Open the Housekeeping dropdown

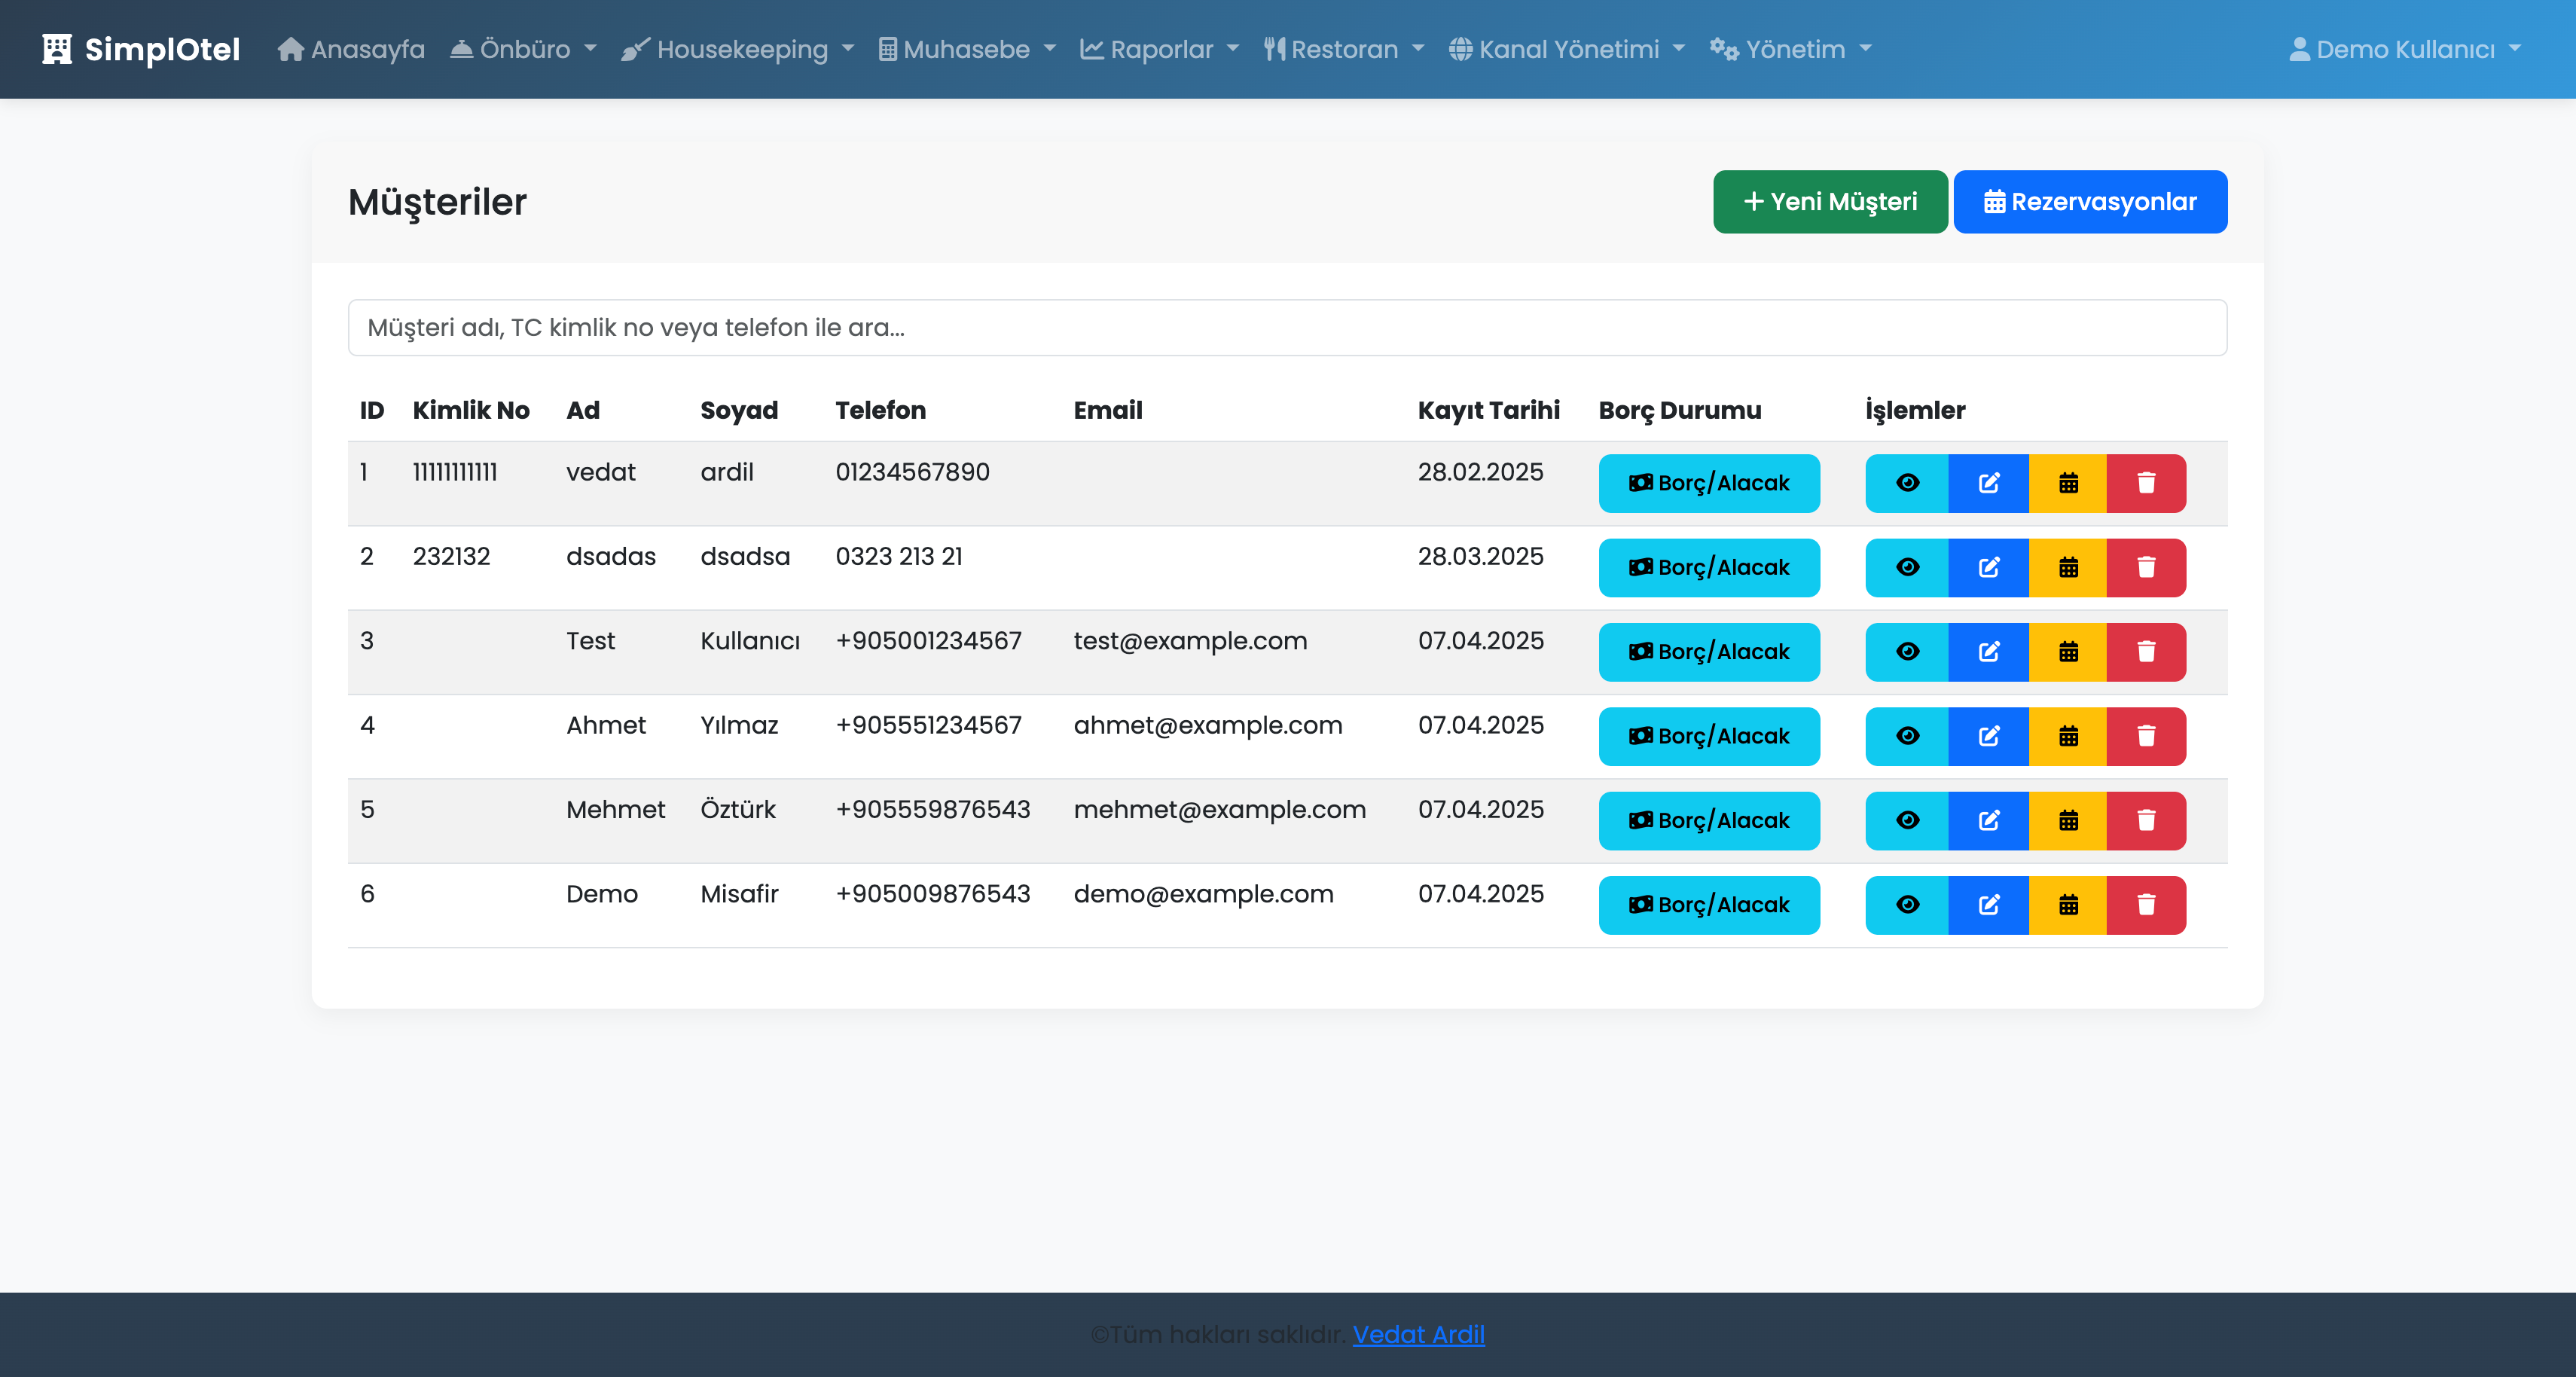click(738, 49)
